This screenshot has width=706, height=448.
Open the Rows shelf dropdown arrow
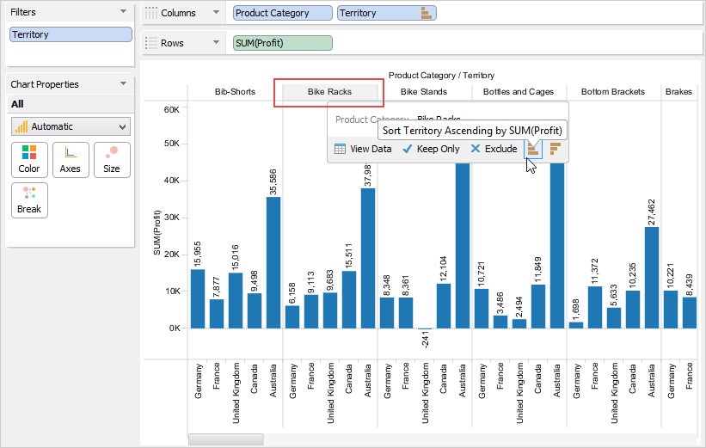click(x=215, y=43)
